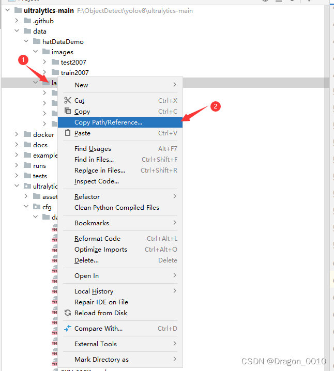Select Replace in Files... entry
This screenshot has height=371, width=334.
[120, 171]
